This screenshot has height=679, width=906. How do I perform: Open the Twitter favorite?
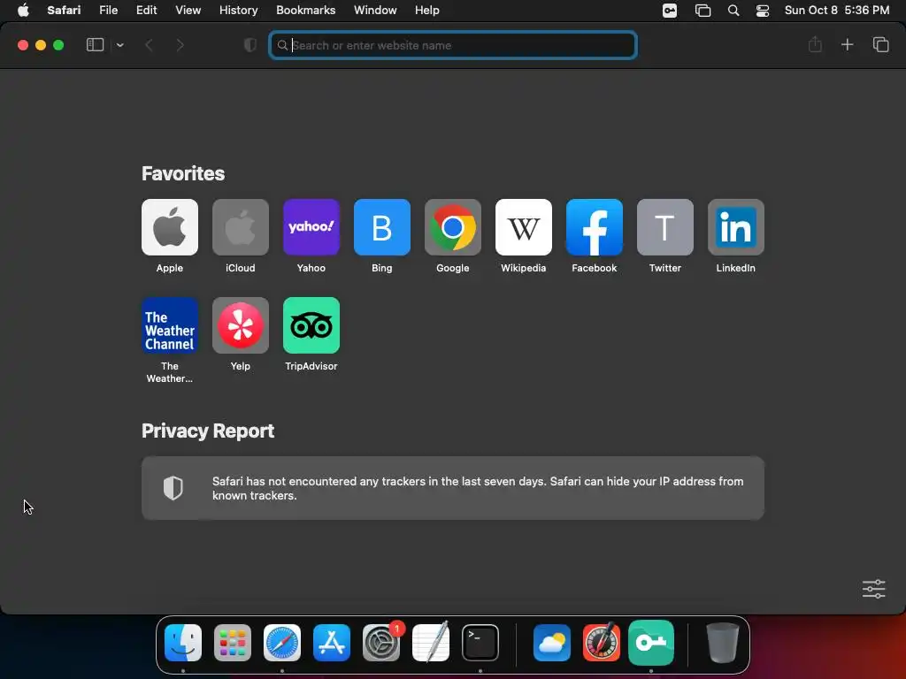(x=665, y=227)
